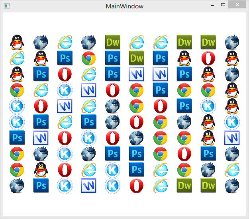Pick the Chrome icon in the second row
The width and height of the screenshot is (249, 219).
pos(88,58)
